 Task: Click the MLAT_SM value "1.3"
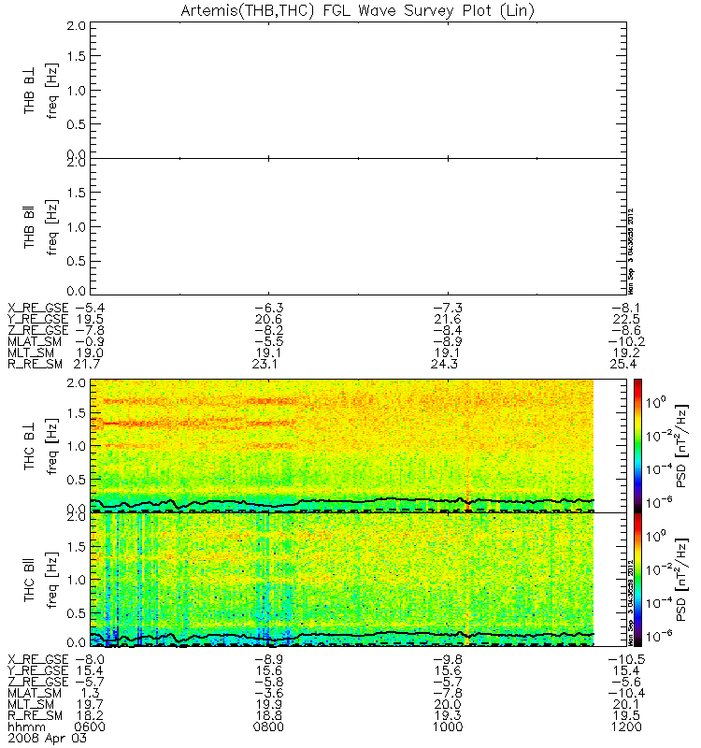point(91,694)
